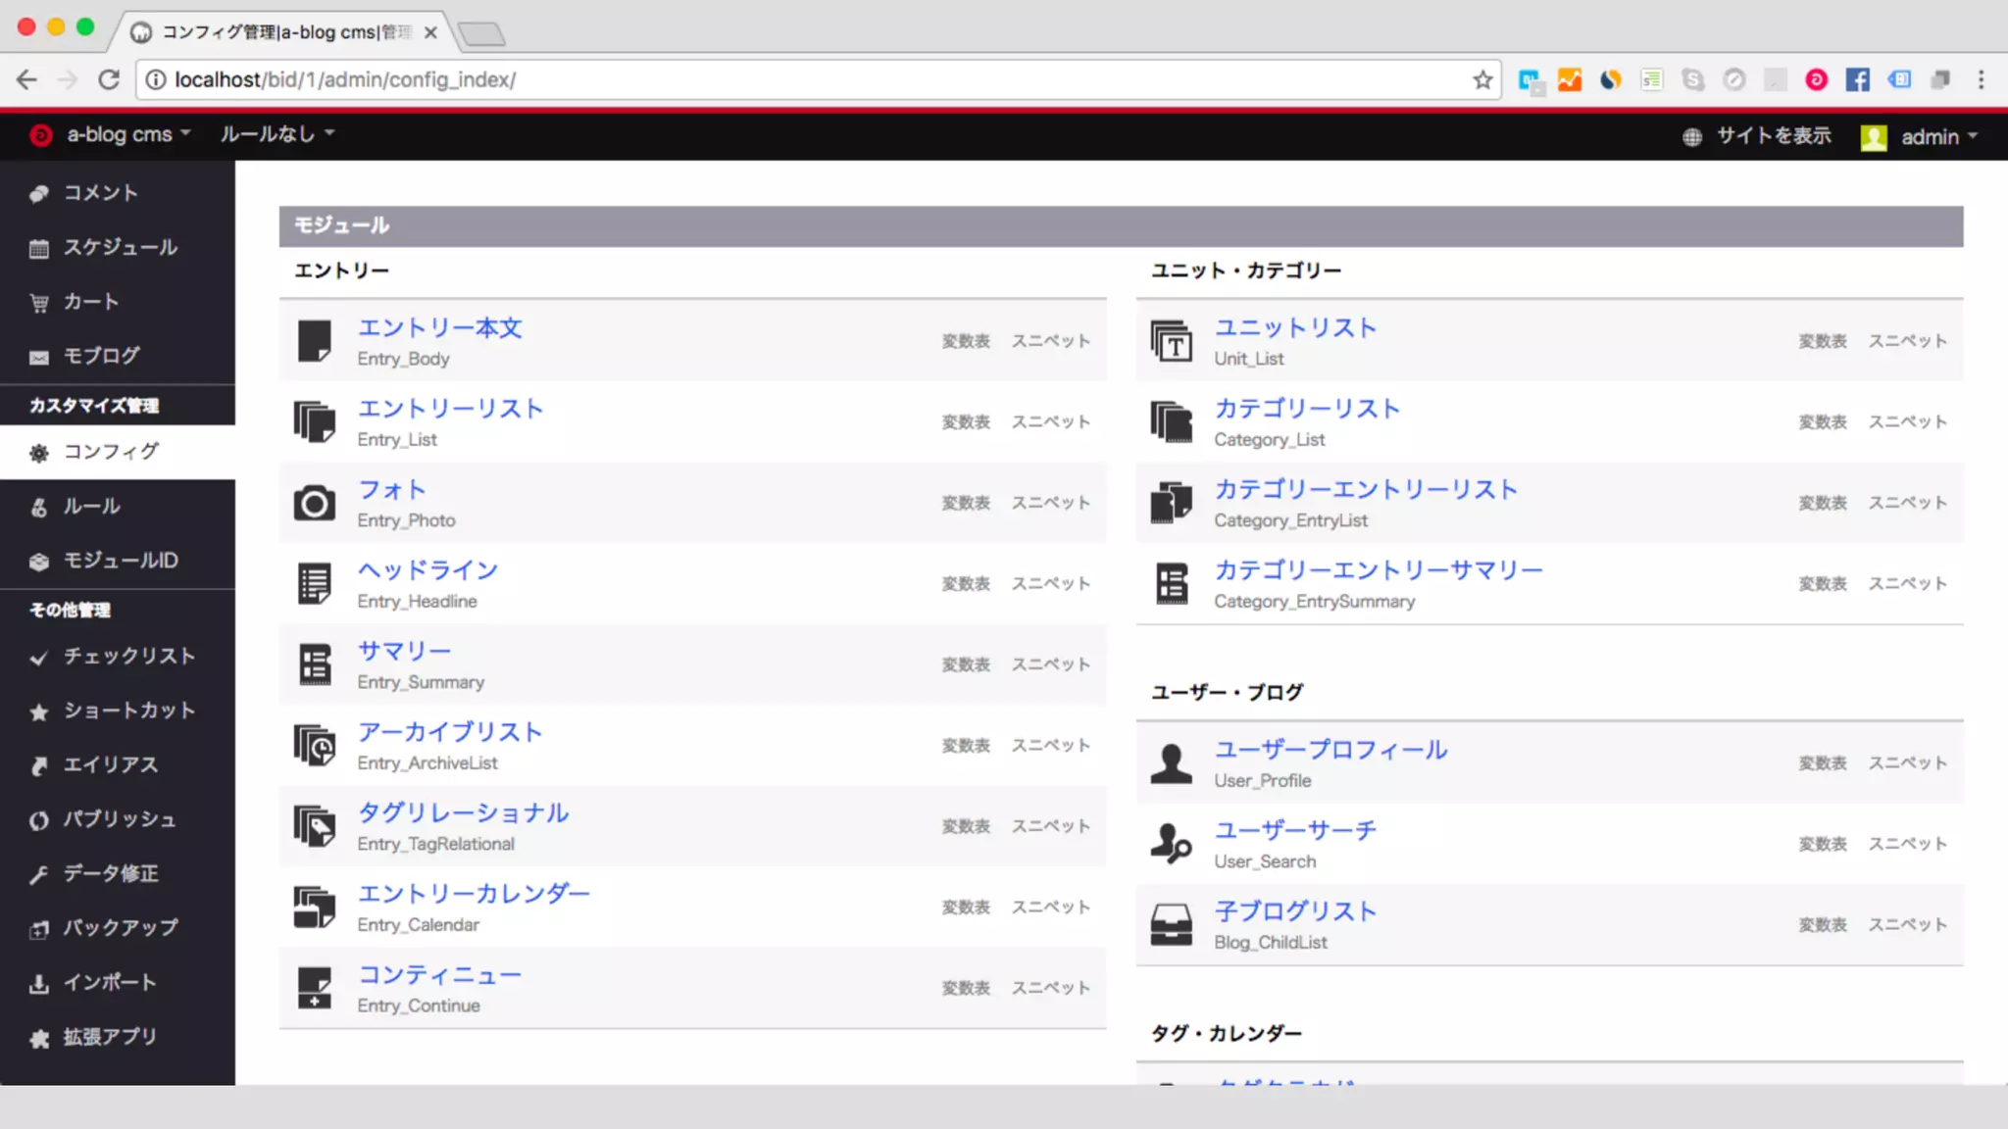Open 変数表 for Entry_Body

(x=966, y=341)
